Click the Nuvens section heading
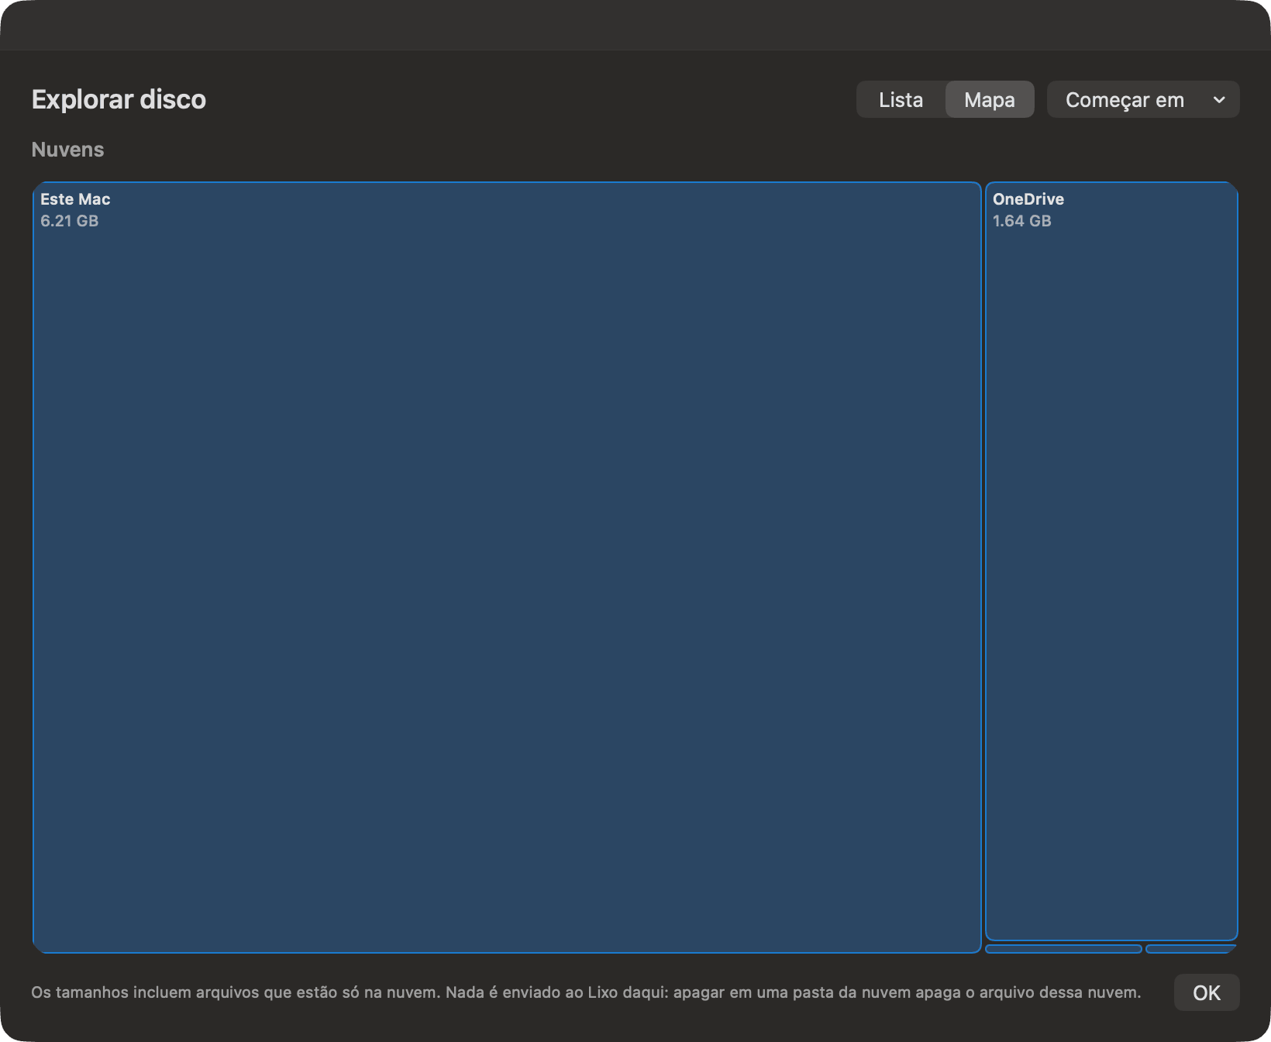 point(67,150)
